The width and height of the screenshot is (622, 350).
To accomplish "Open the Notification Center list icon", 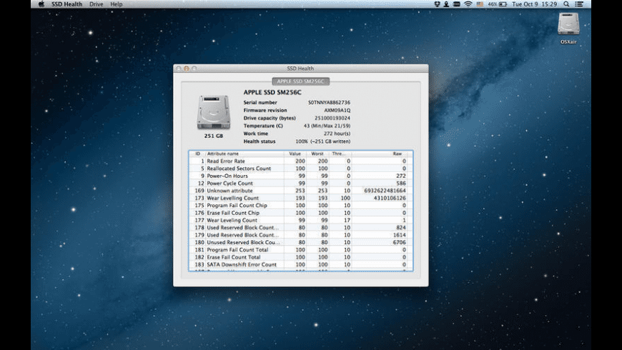I will coord(579,4).
